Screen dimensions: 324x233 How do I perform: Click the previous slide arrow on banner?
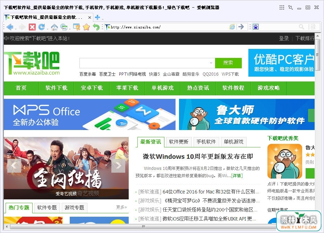pos(14,165)
